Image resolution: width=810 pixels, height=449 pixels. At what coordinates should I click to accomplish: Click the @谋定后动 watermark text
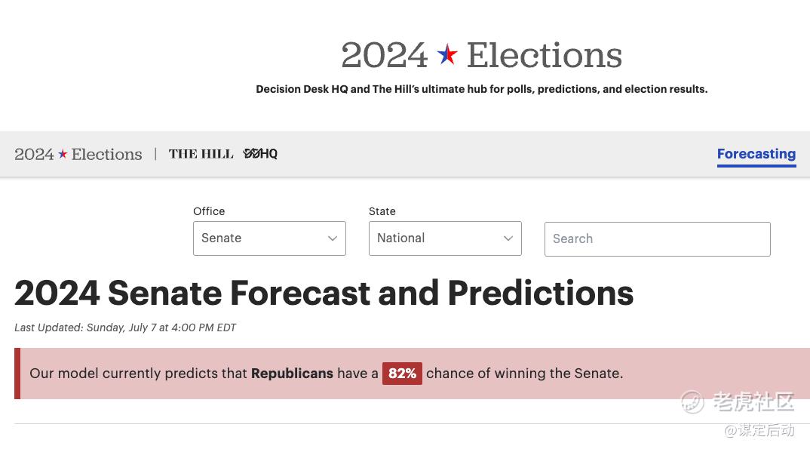click(x=759, y=430)
